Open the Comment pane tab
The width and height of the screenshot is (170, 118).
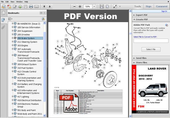(x=162, y=6)
